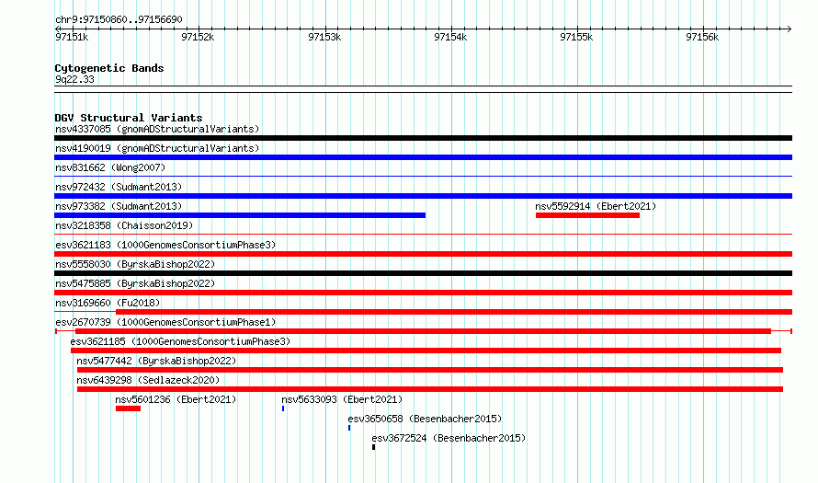Open esv3621185 (1000GenomesConsortiumPhase3) variant
Screen dimensions: 818x483
[x=180, y=341]
